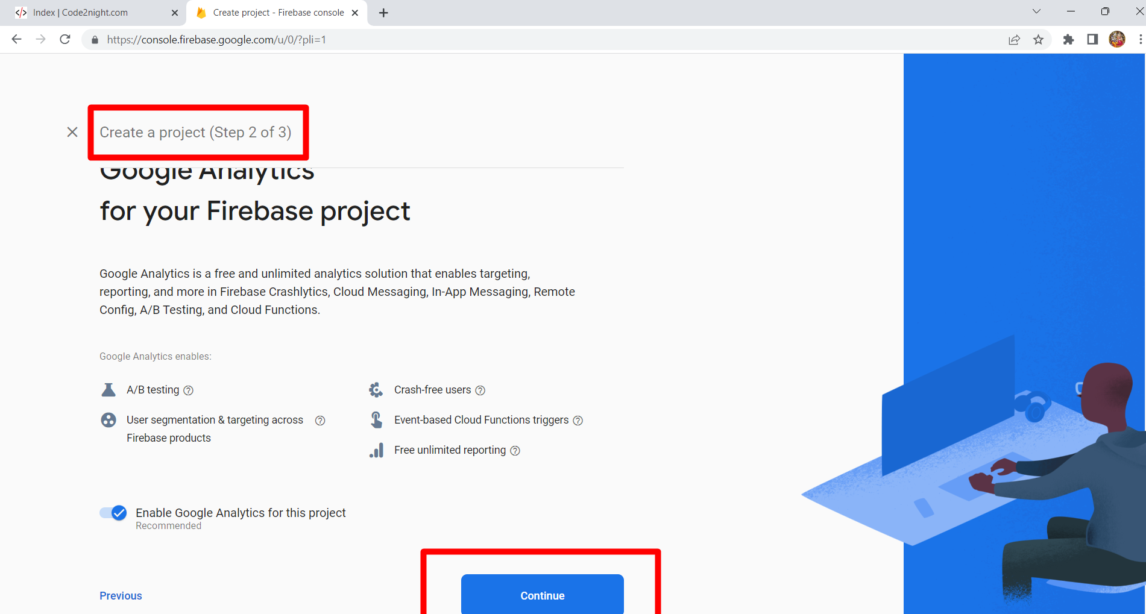Click the reporting bar chart icon

376,450
